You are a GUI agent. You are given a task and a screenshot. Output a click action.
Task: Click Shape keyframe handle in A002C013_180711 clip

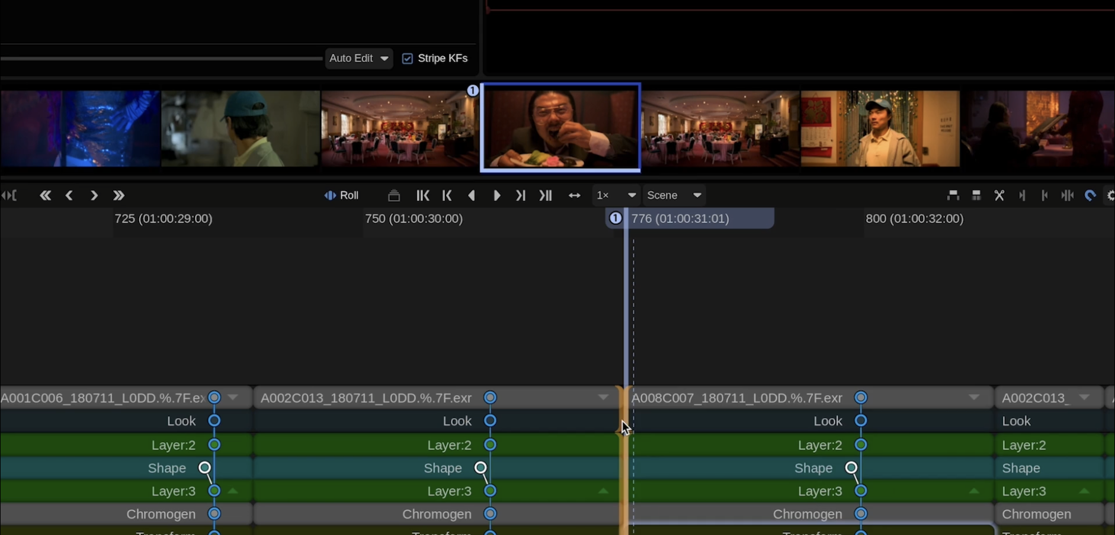point(480,468)
